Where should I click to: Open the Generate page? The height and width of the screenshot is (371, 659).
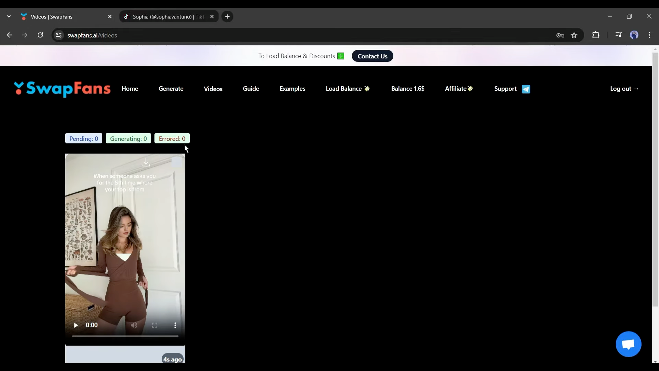(x=171, y=89)
